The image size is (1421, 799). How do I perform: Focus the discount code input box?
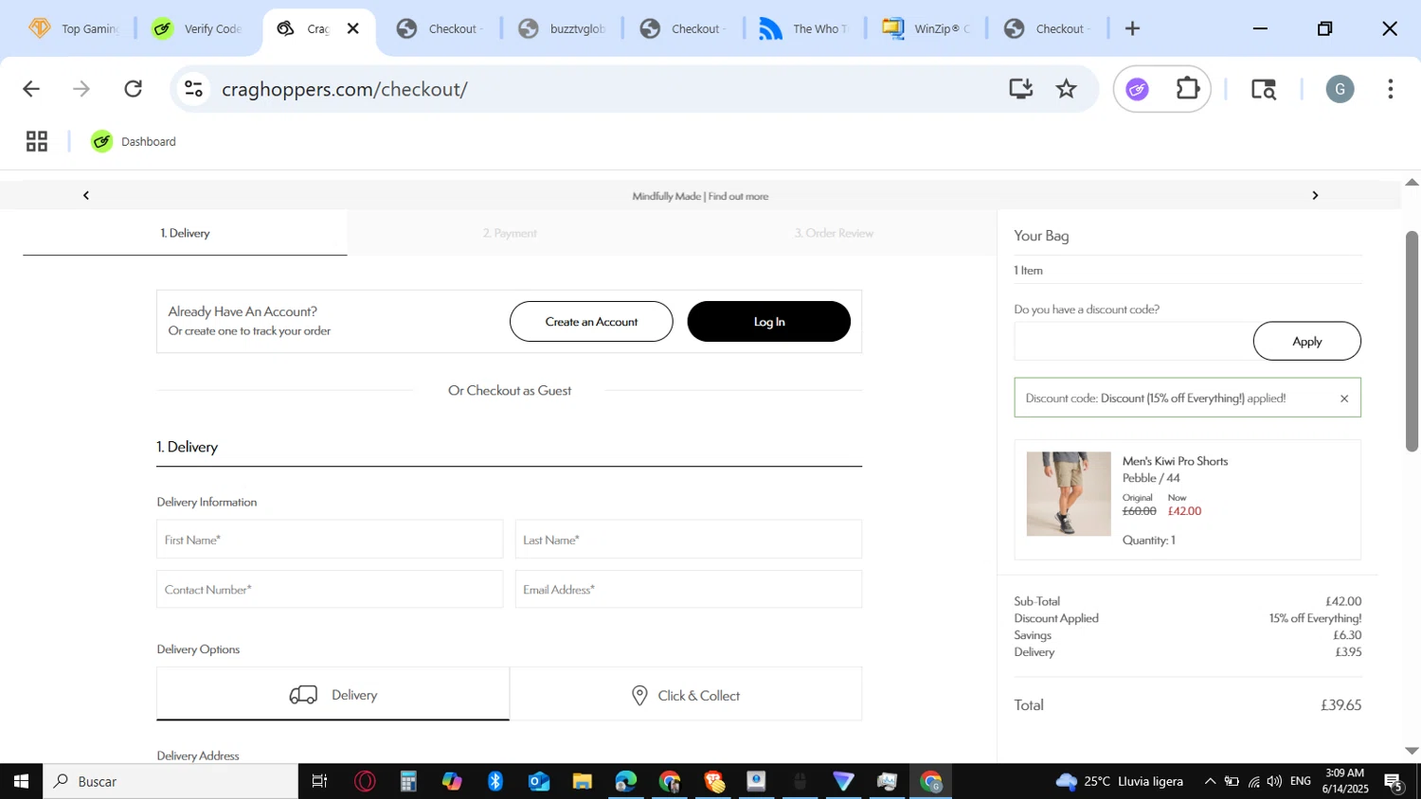point(1134,341)
